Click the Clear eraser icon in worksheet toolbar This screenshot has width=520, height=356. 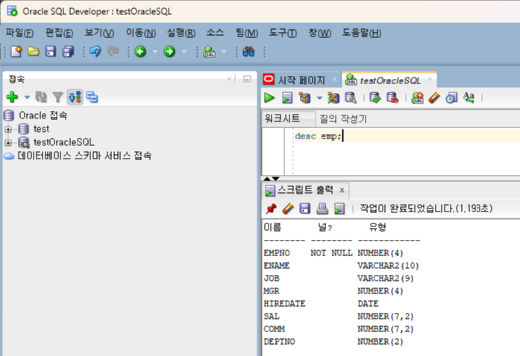(x=434, y=98)
